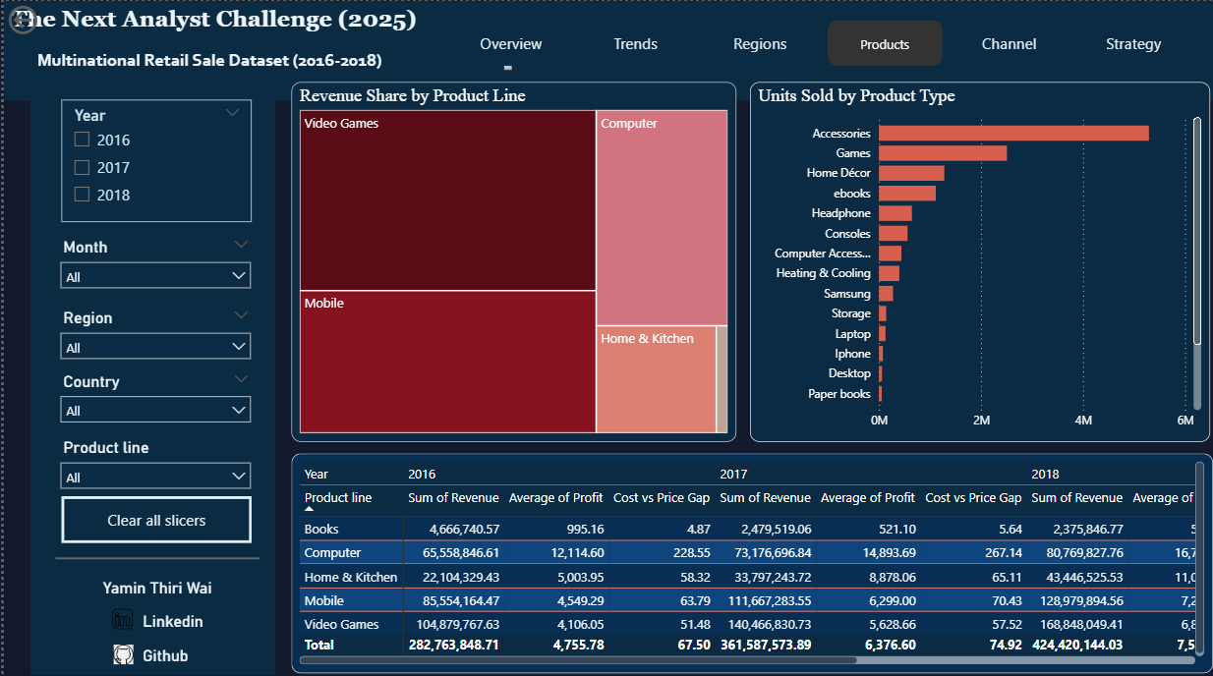Click the chevron beside the Year slicer title
This screenshot has width=1213, height=676.
(x=232, y=113)
